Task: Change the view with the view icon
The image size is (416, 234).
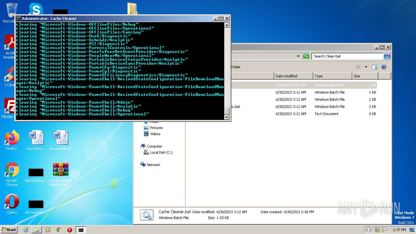Action: click(x=358, y=67)
